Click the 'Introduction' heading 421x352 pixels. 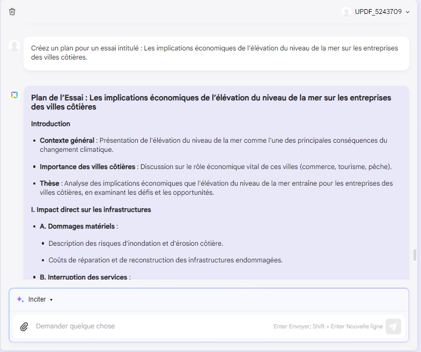50,123
